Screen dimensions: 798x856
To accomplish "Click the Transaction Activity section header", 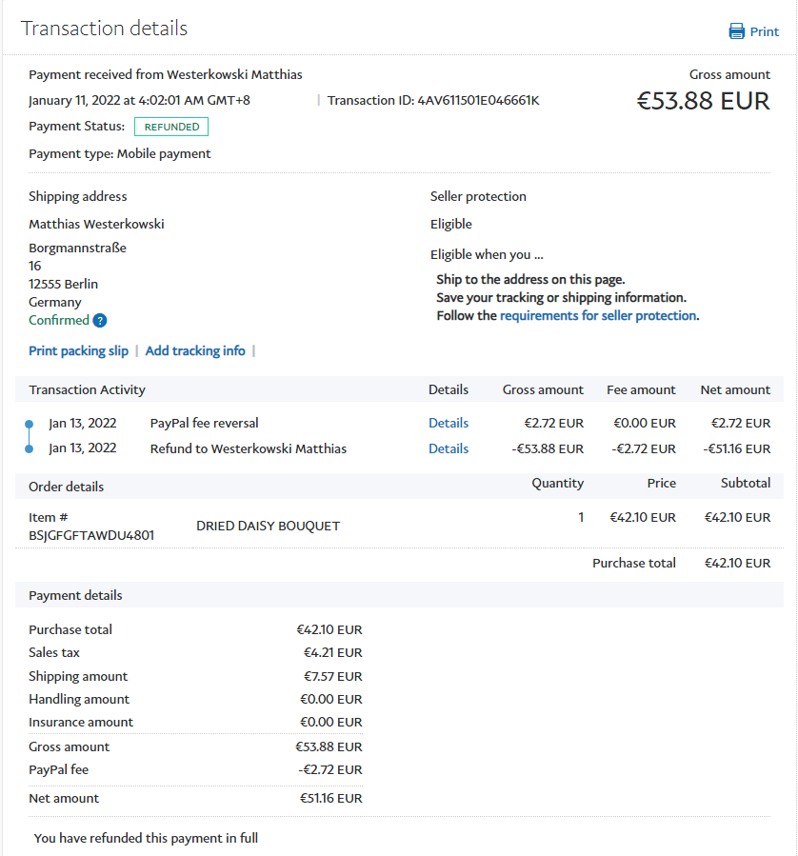I will click(87, 389).
